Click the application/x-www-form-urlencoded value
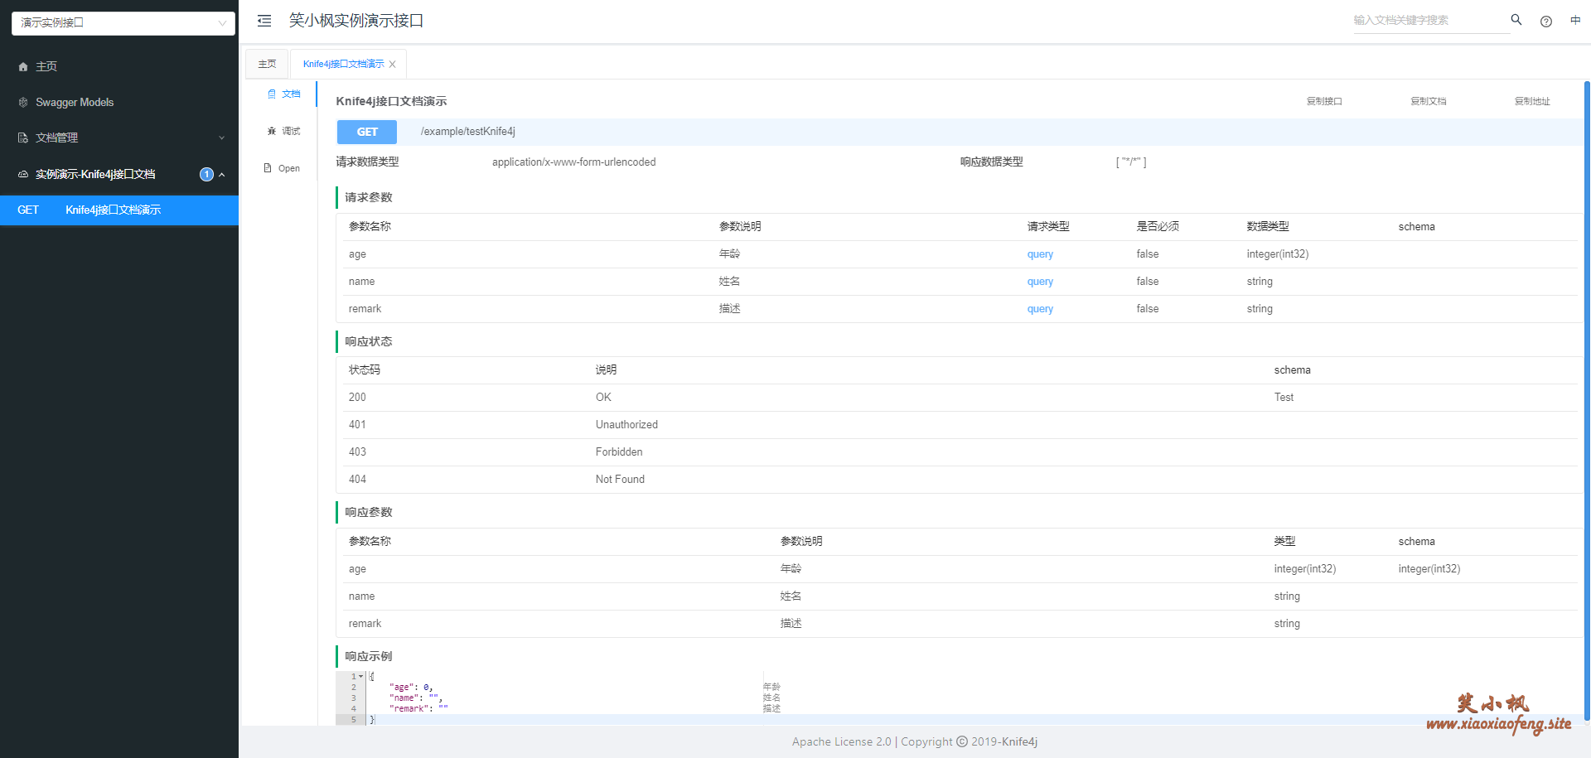 574,162
